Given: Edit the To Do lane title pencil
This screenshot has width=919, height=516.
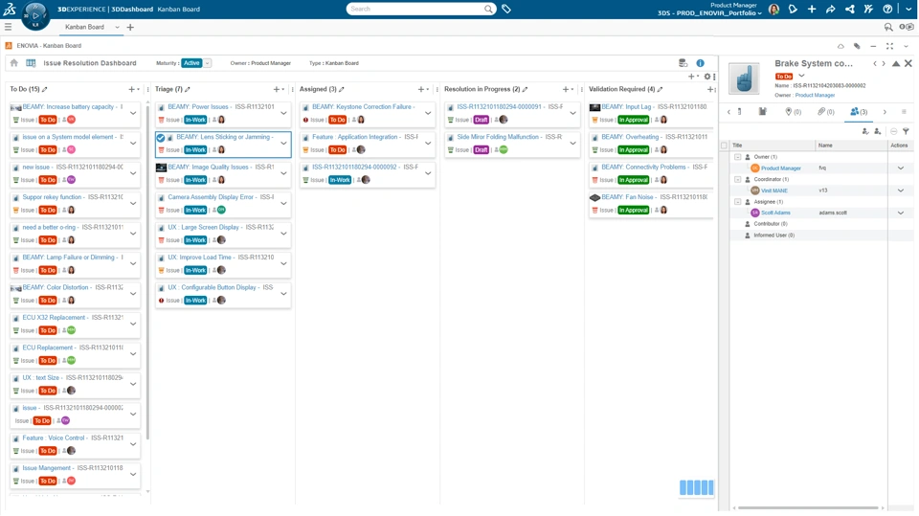Looking at the screenshot, I should click(45, 89).
